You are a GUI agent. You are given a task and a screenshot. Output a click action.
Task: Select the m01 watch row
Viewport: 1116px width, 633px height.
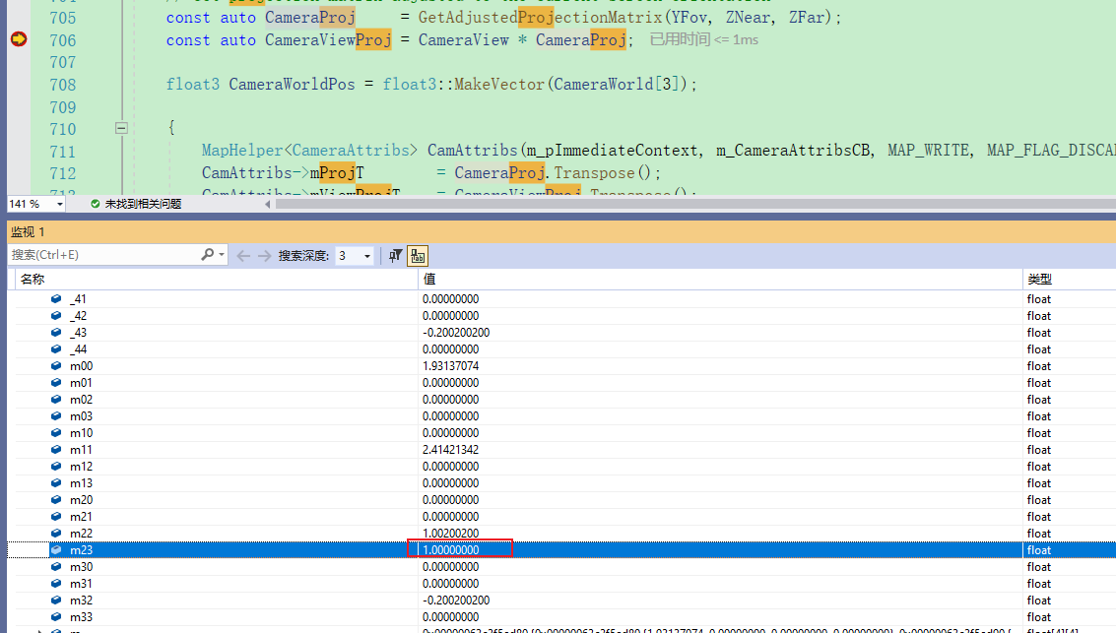click(561, 383)
